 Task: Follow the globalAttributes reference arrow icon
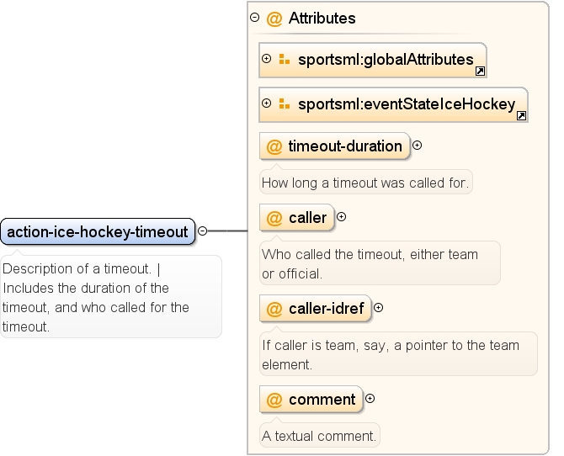click(x=480, y=72)
